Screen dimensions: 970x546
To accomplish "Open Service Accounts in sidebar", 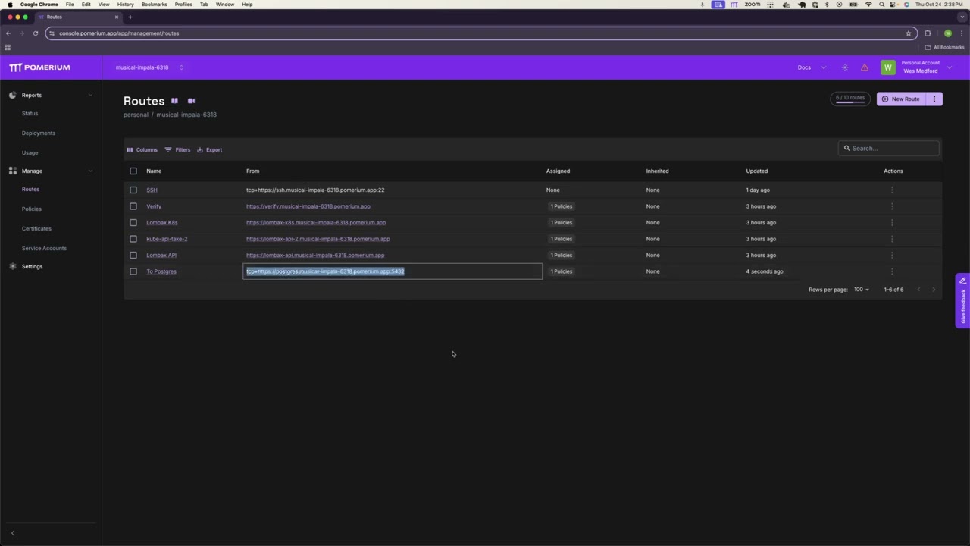I will coord(44,248).
